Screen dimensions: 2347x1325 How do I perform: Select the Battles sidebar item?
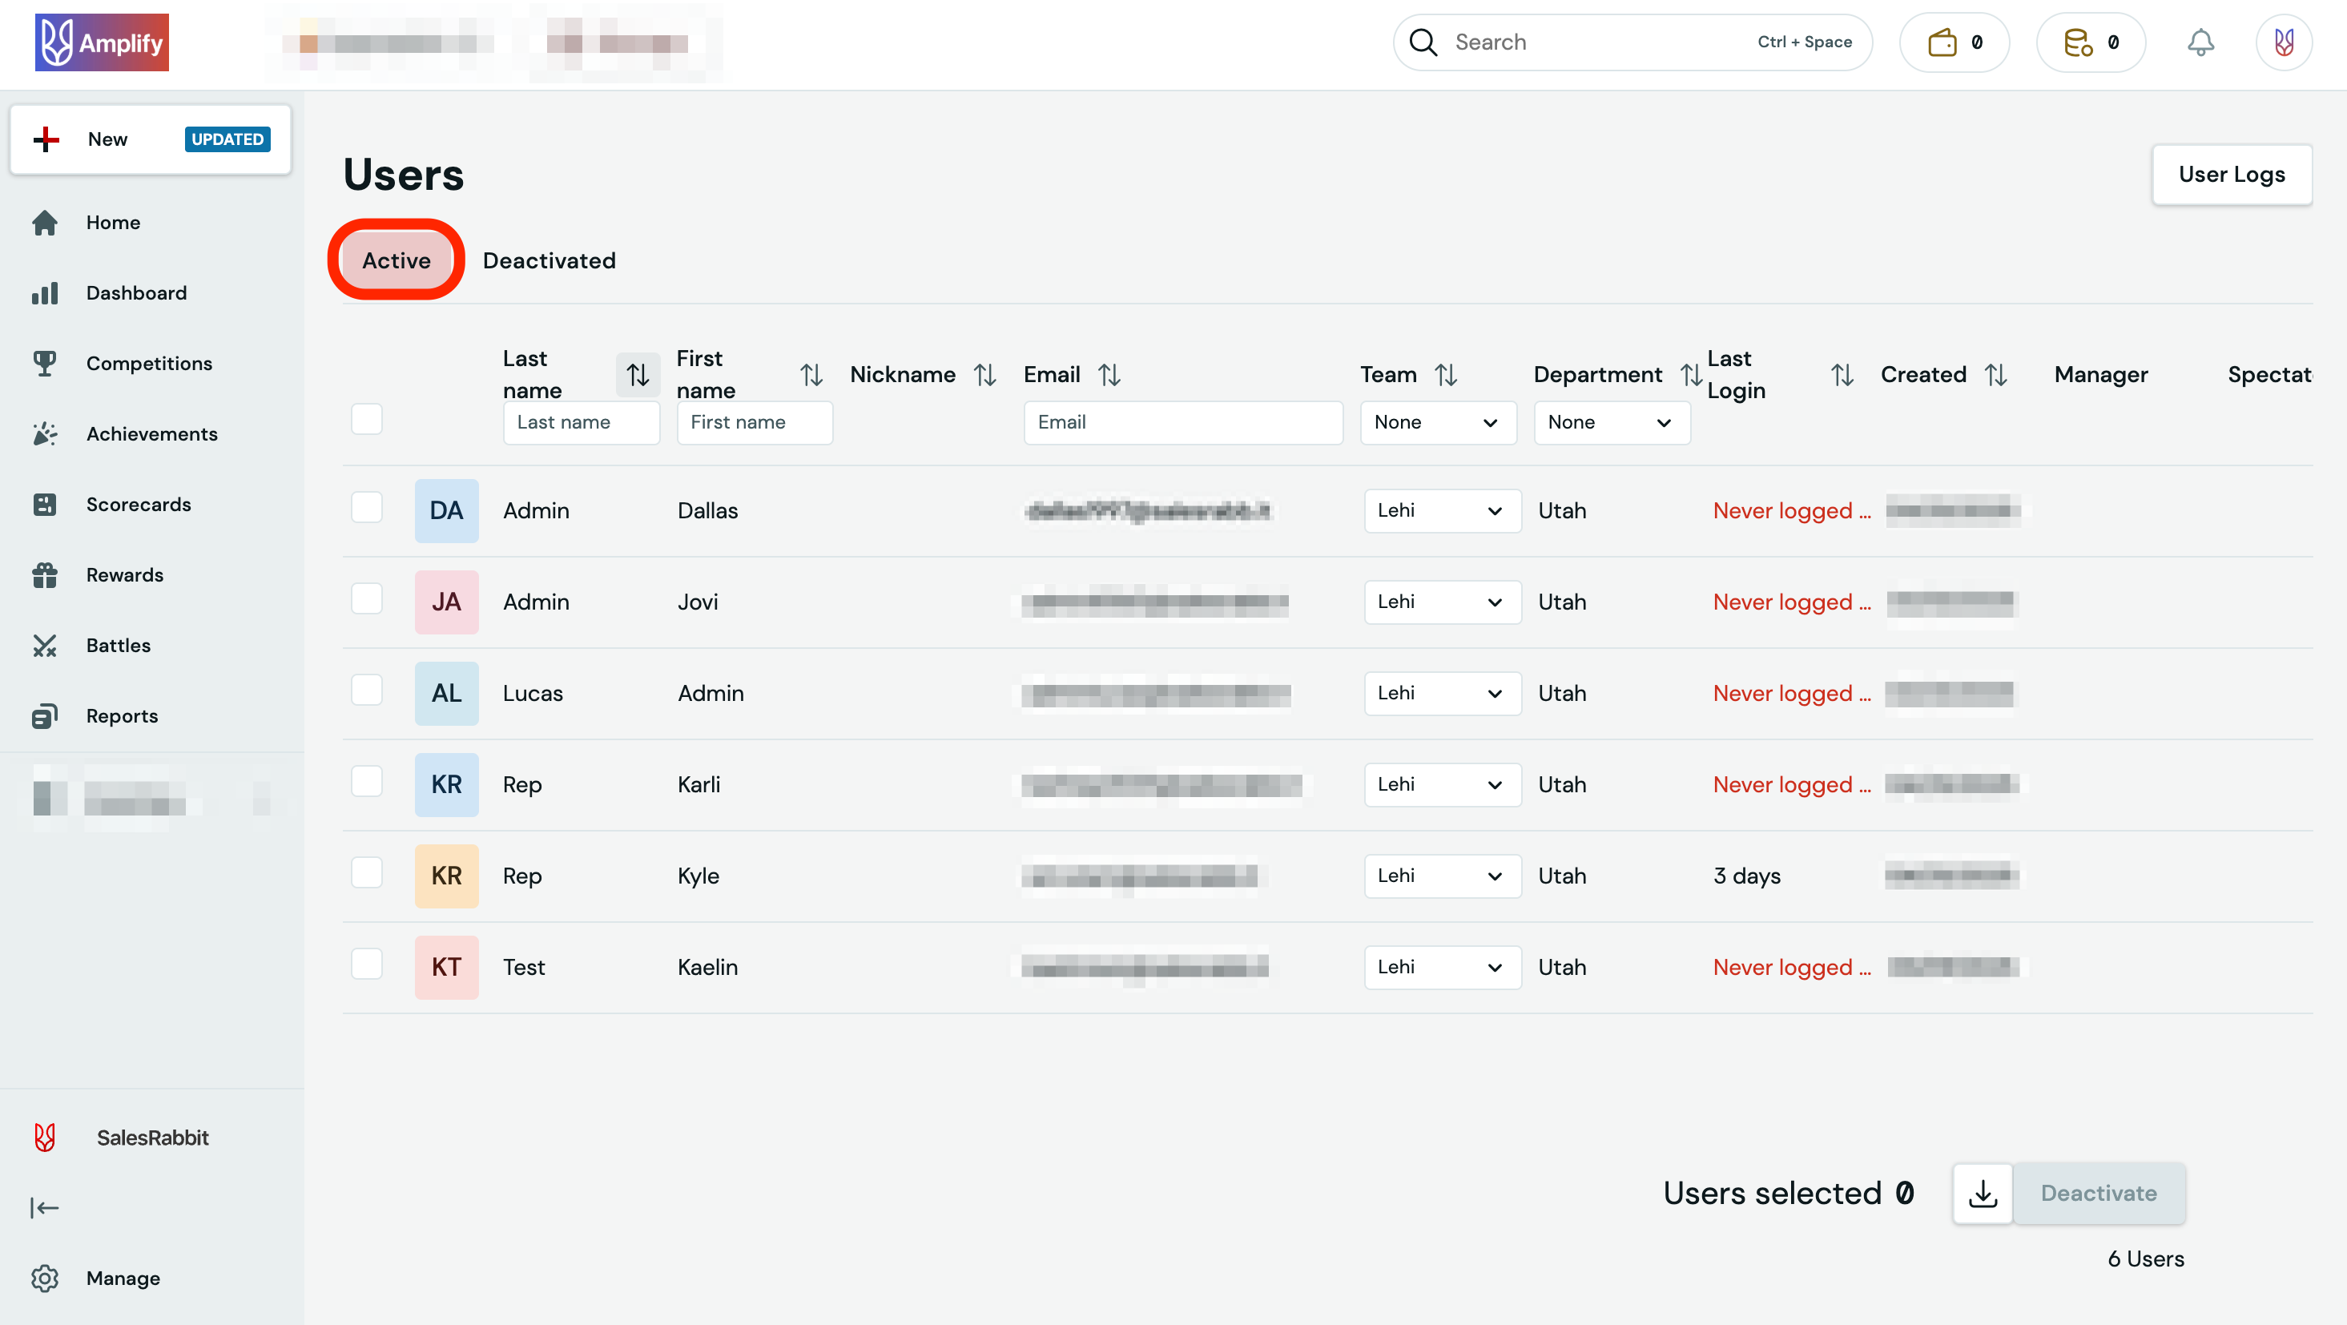[119, 645]
